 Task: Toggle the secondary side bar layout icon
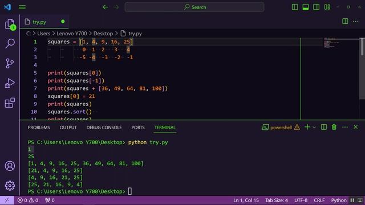(316, 7)
